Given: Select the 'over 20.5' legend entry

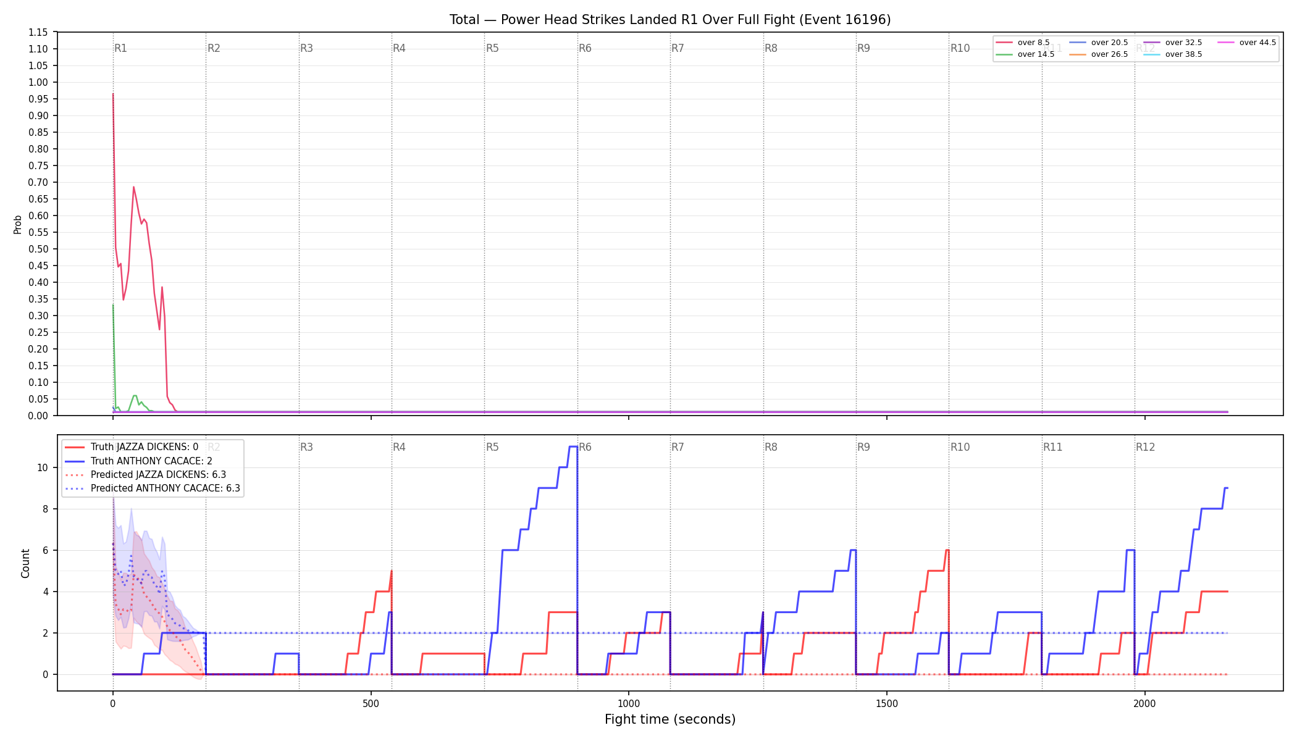Looking at the screenshot, I should tap(1098, 43).
